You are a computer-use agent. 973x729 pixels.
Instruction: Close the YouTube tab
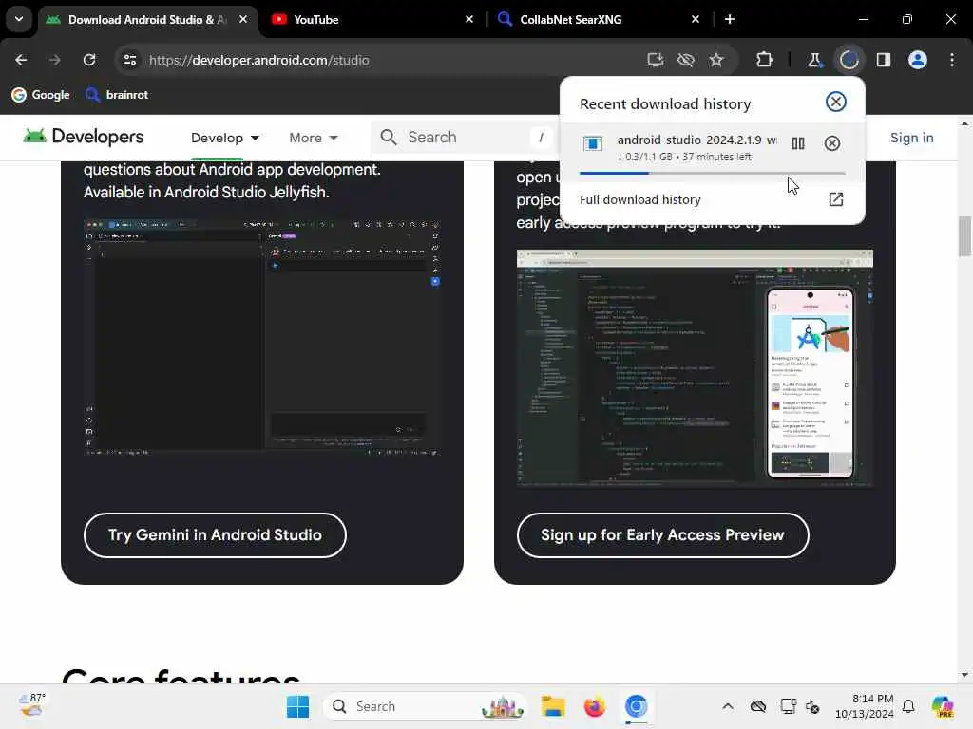tap(469, 19)
